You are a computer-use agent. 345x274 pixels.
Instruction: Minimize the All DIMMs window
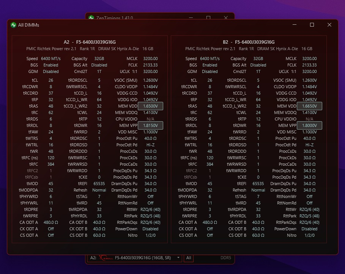coord(295,25)
